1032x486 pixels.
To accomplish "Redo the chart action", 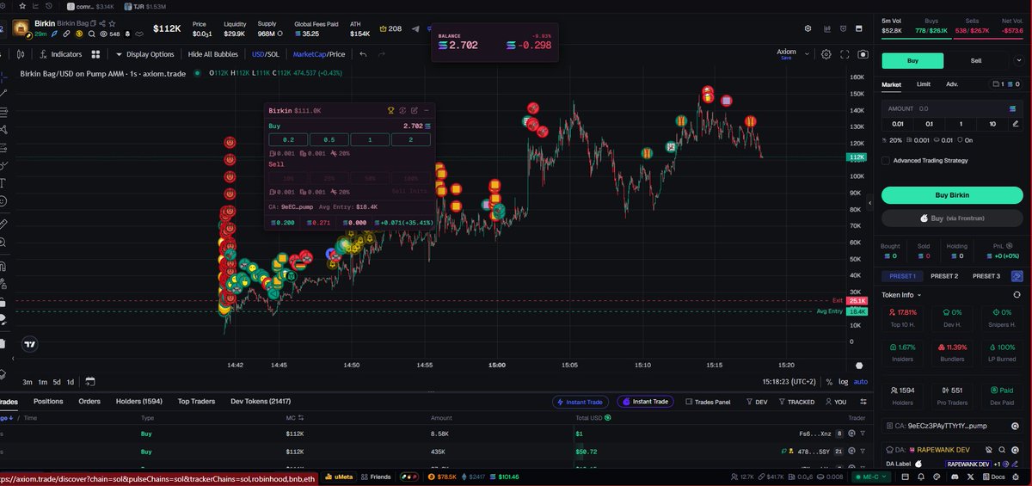I will coord(383,54).
